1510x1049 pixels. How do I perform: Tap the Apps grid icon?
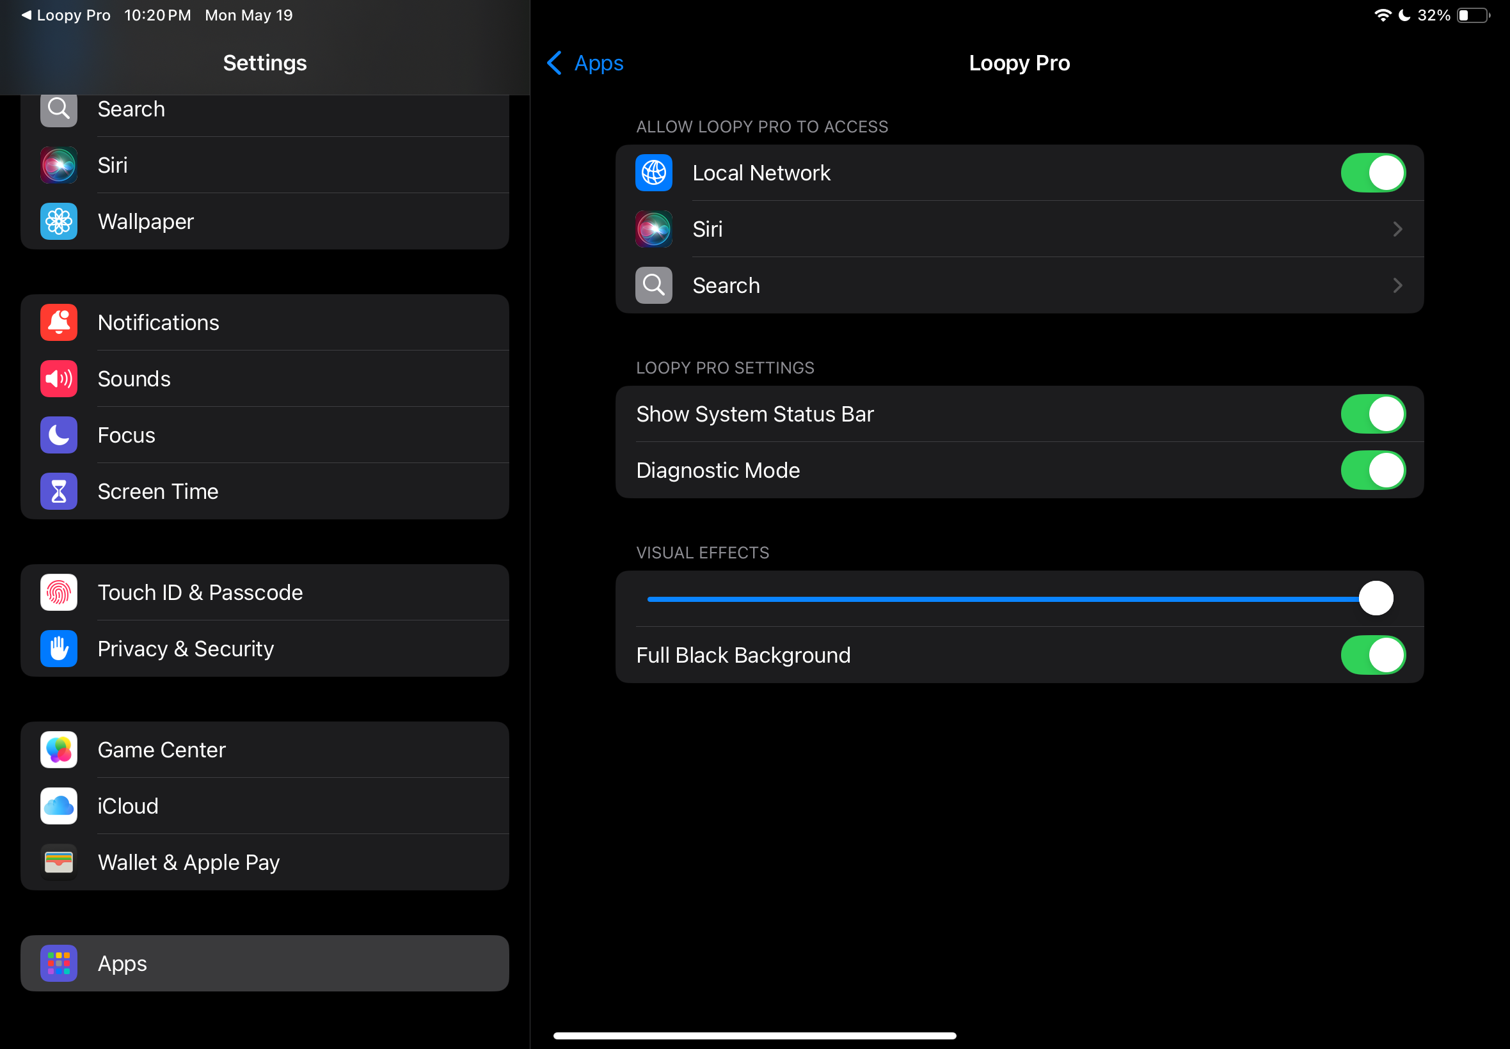click(58, 964)
